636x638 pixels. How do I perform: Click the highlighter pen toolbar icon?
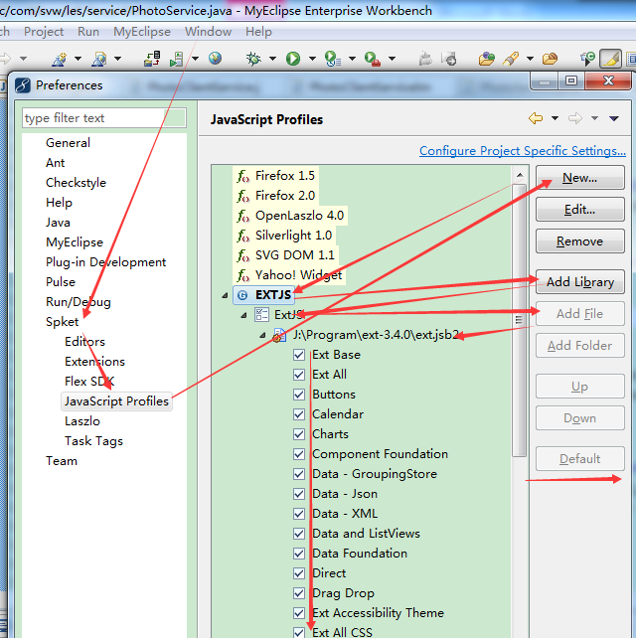610,59
